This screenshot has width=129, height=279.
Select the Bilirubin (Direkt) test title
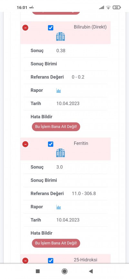[x=90, y=27]
